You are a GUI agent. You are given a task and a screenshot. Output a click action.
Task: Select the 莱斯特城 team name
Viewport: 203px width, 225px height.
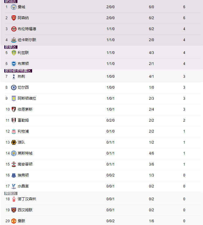click(x=25, y=153)
